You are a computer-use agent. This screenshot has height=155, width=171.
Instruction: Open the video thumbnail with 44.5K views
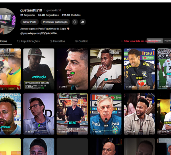pos(106,69)
